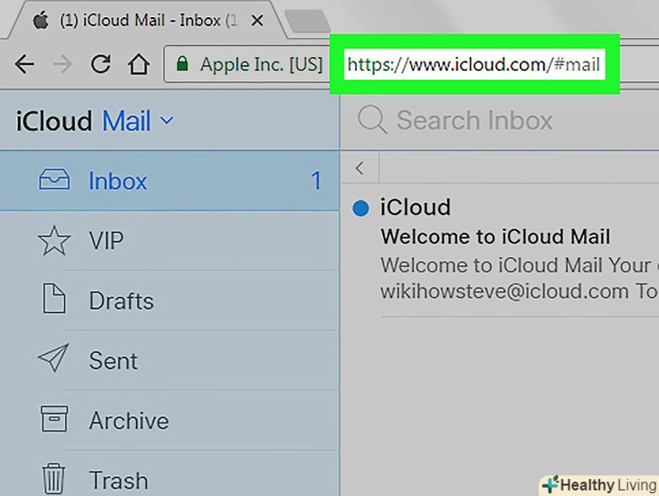Click the Apple favicon on the tab
This screenshot has height=496, width=659.
(x=41, y=20)
